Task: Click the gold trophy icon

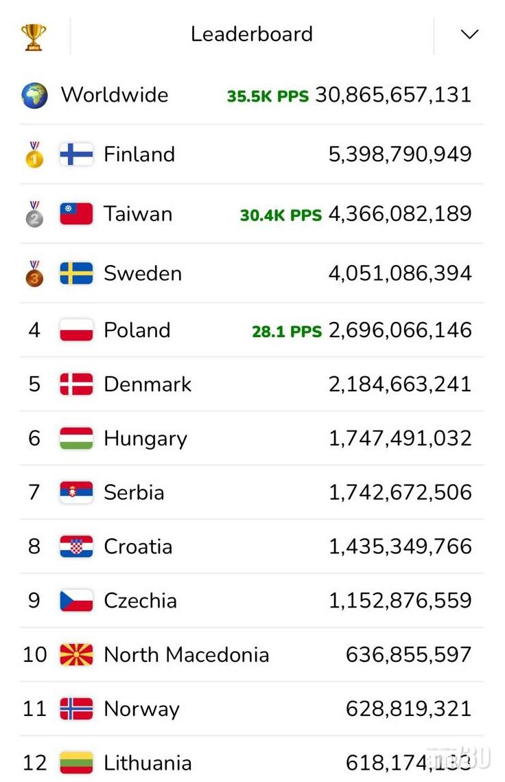Action: [33, 37]
